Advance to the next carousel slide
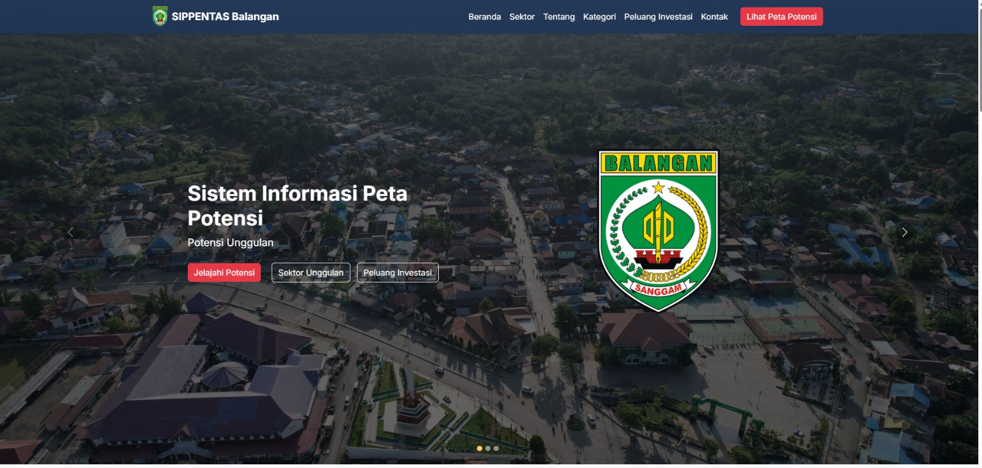This screenshot has height=468, width=982. coord(904,232)
